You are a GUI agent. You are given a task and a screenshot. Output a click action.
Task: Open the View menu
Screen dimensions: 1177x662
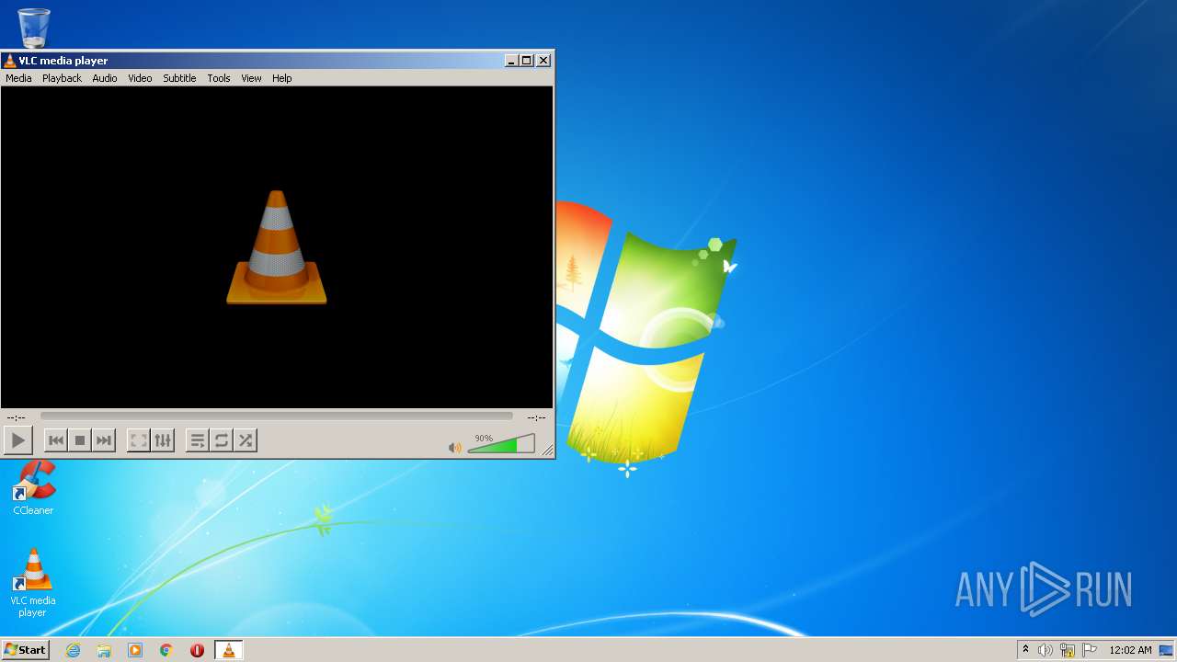(251, 78)
